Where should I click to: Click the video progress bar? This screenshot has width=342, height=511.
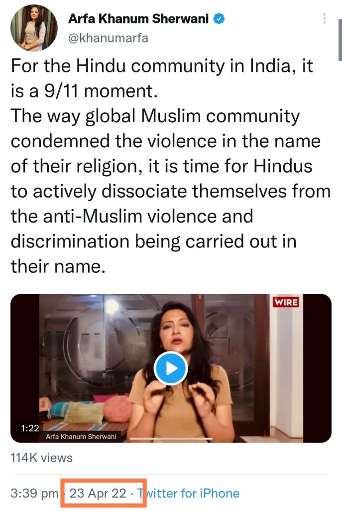[x=171, y=438]
